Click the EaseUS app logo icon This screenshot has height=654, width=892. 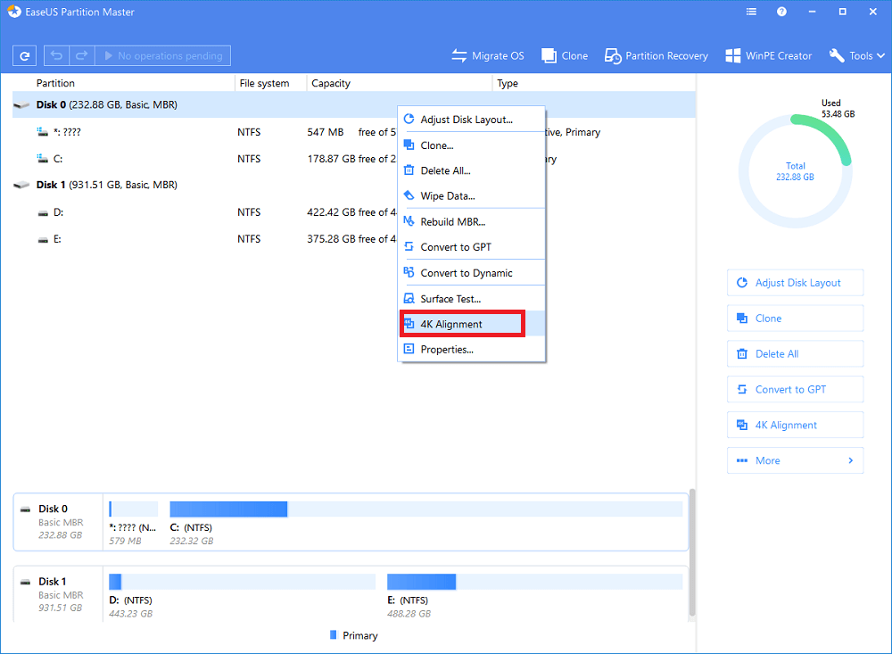point(13,12)
